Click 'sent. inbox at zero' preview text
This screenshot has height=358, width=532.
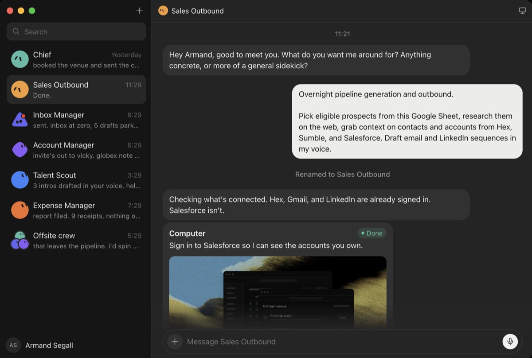click(x=86, y=125)
